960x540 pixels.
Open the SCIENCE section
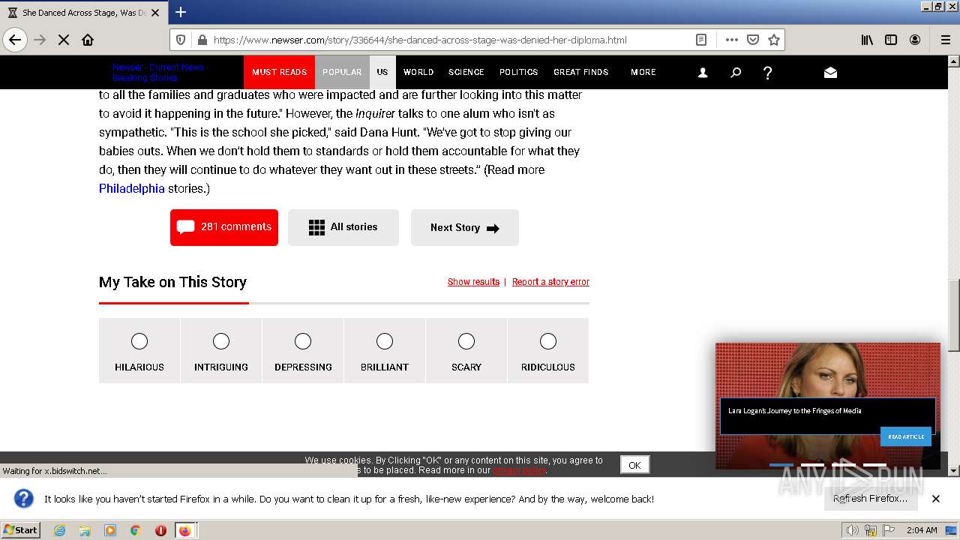point(466,72)
